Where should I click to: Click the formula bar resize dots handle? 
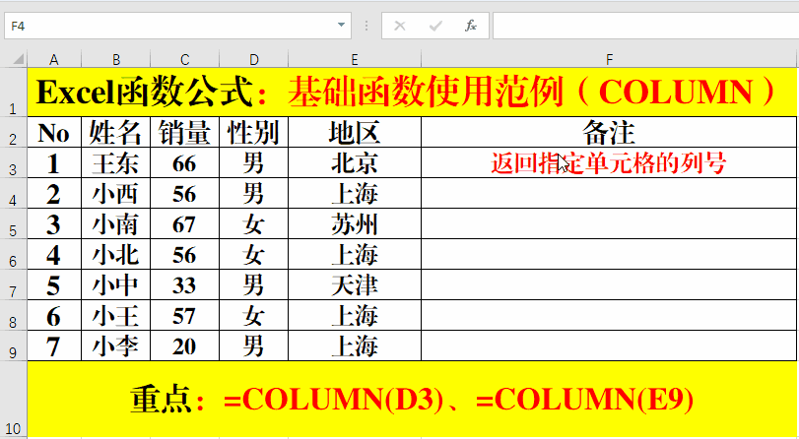click(366, 26)
